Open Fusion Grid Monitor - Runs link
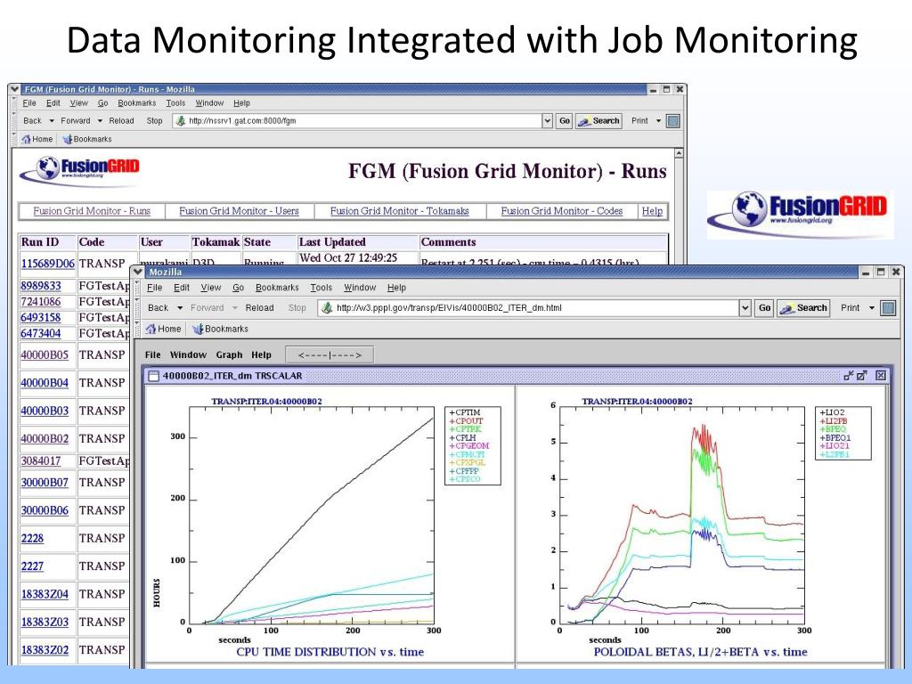Screen dimensions: 912x684 pyautogui.click(x=92, y=211)
